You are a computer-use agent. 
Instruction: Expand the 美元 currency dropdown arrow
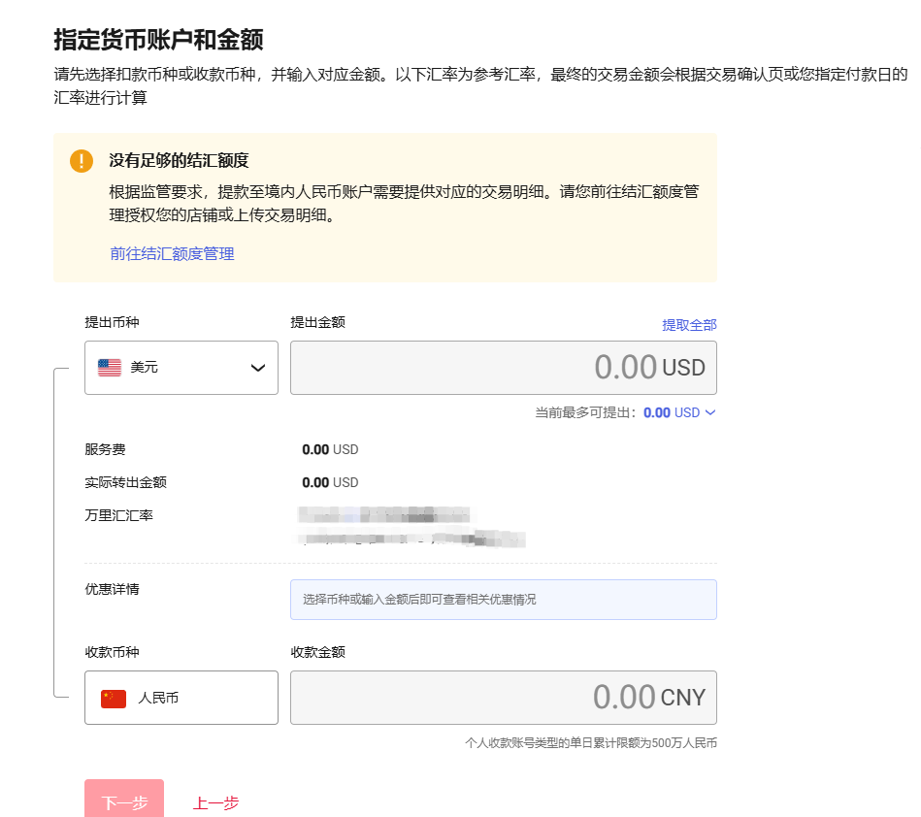point(258,368)
